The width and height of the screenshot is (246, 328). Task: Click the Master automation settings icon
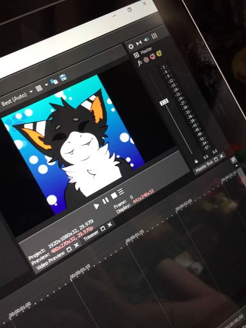146,60
